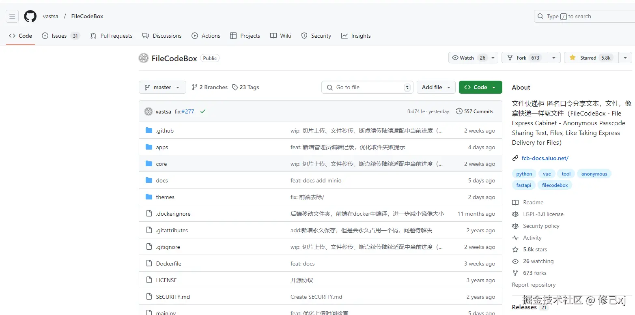Click the folder icon for core
The width and height of the screenshot is (635, 315).
coord(149,164)
